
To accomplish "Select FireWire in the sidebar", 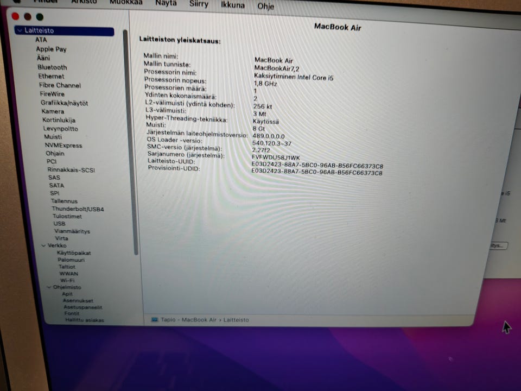I will 52,94.
